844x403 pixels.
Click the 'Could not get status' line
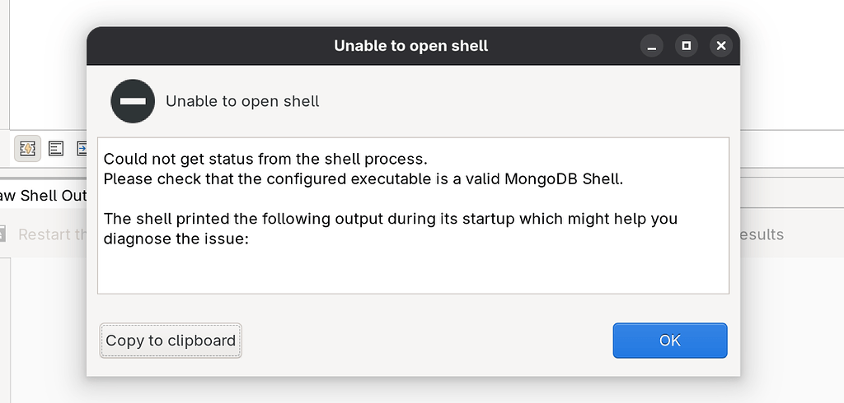[x=265, y=159]
